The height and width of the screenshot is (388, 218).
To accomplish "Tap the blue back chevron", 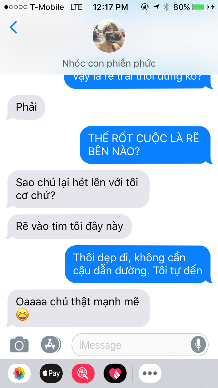I will (13, 27).
